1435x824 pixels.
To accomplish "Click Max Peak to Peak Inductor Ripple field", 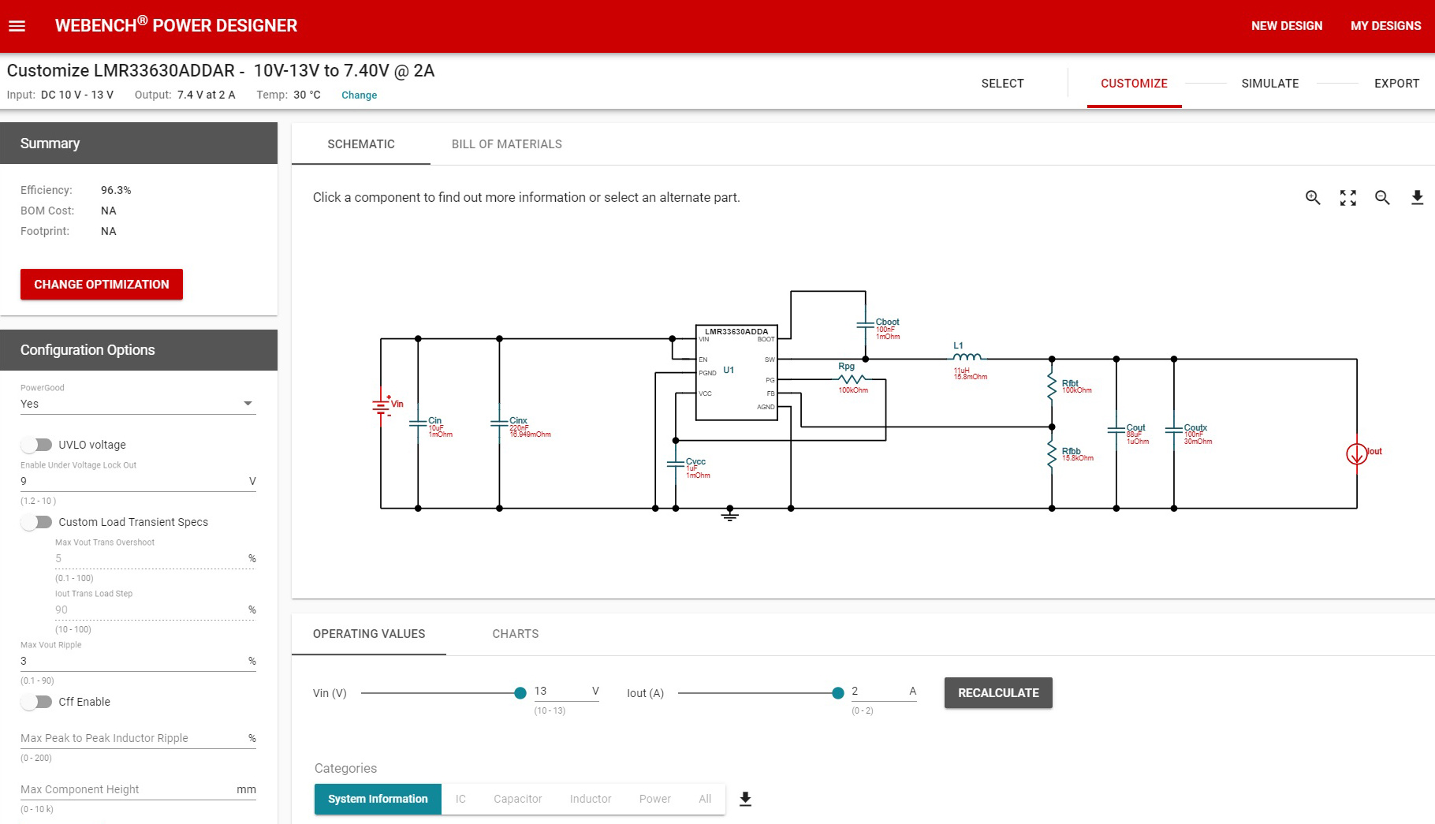I will [x=138, y=738].
